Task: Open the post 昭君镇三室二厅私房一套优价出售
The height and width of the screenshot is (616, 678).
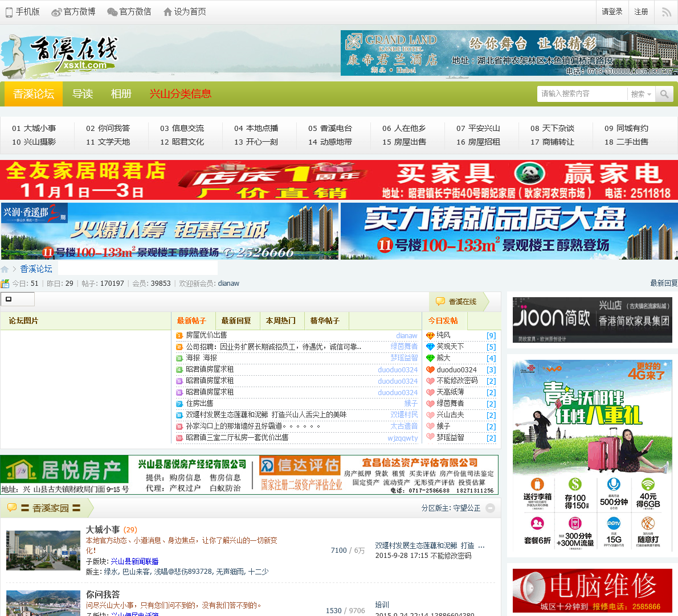Action: point(237,437)
